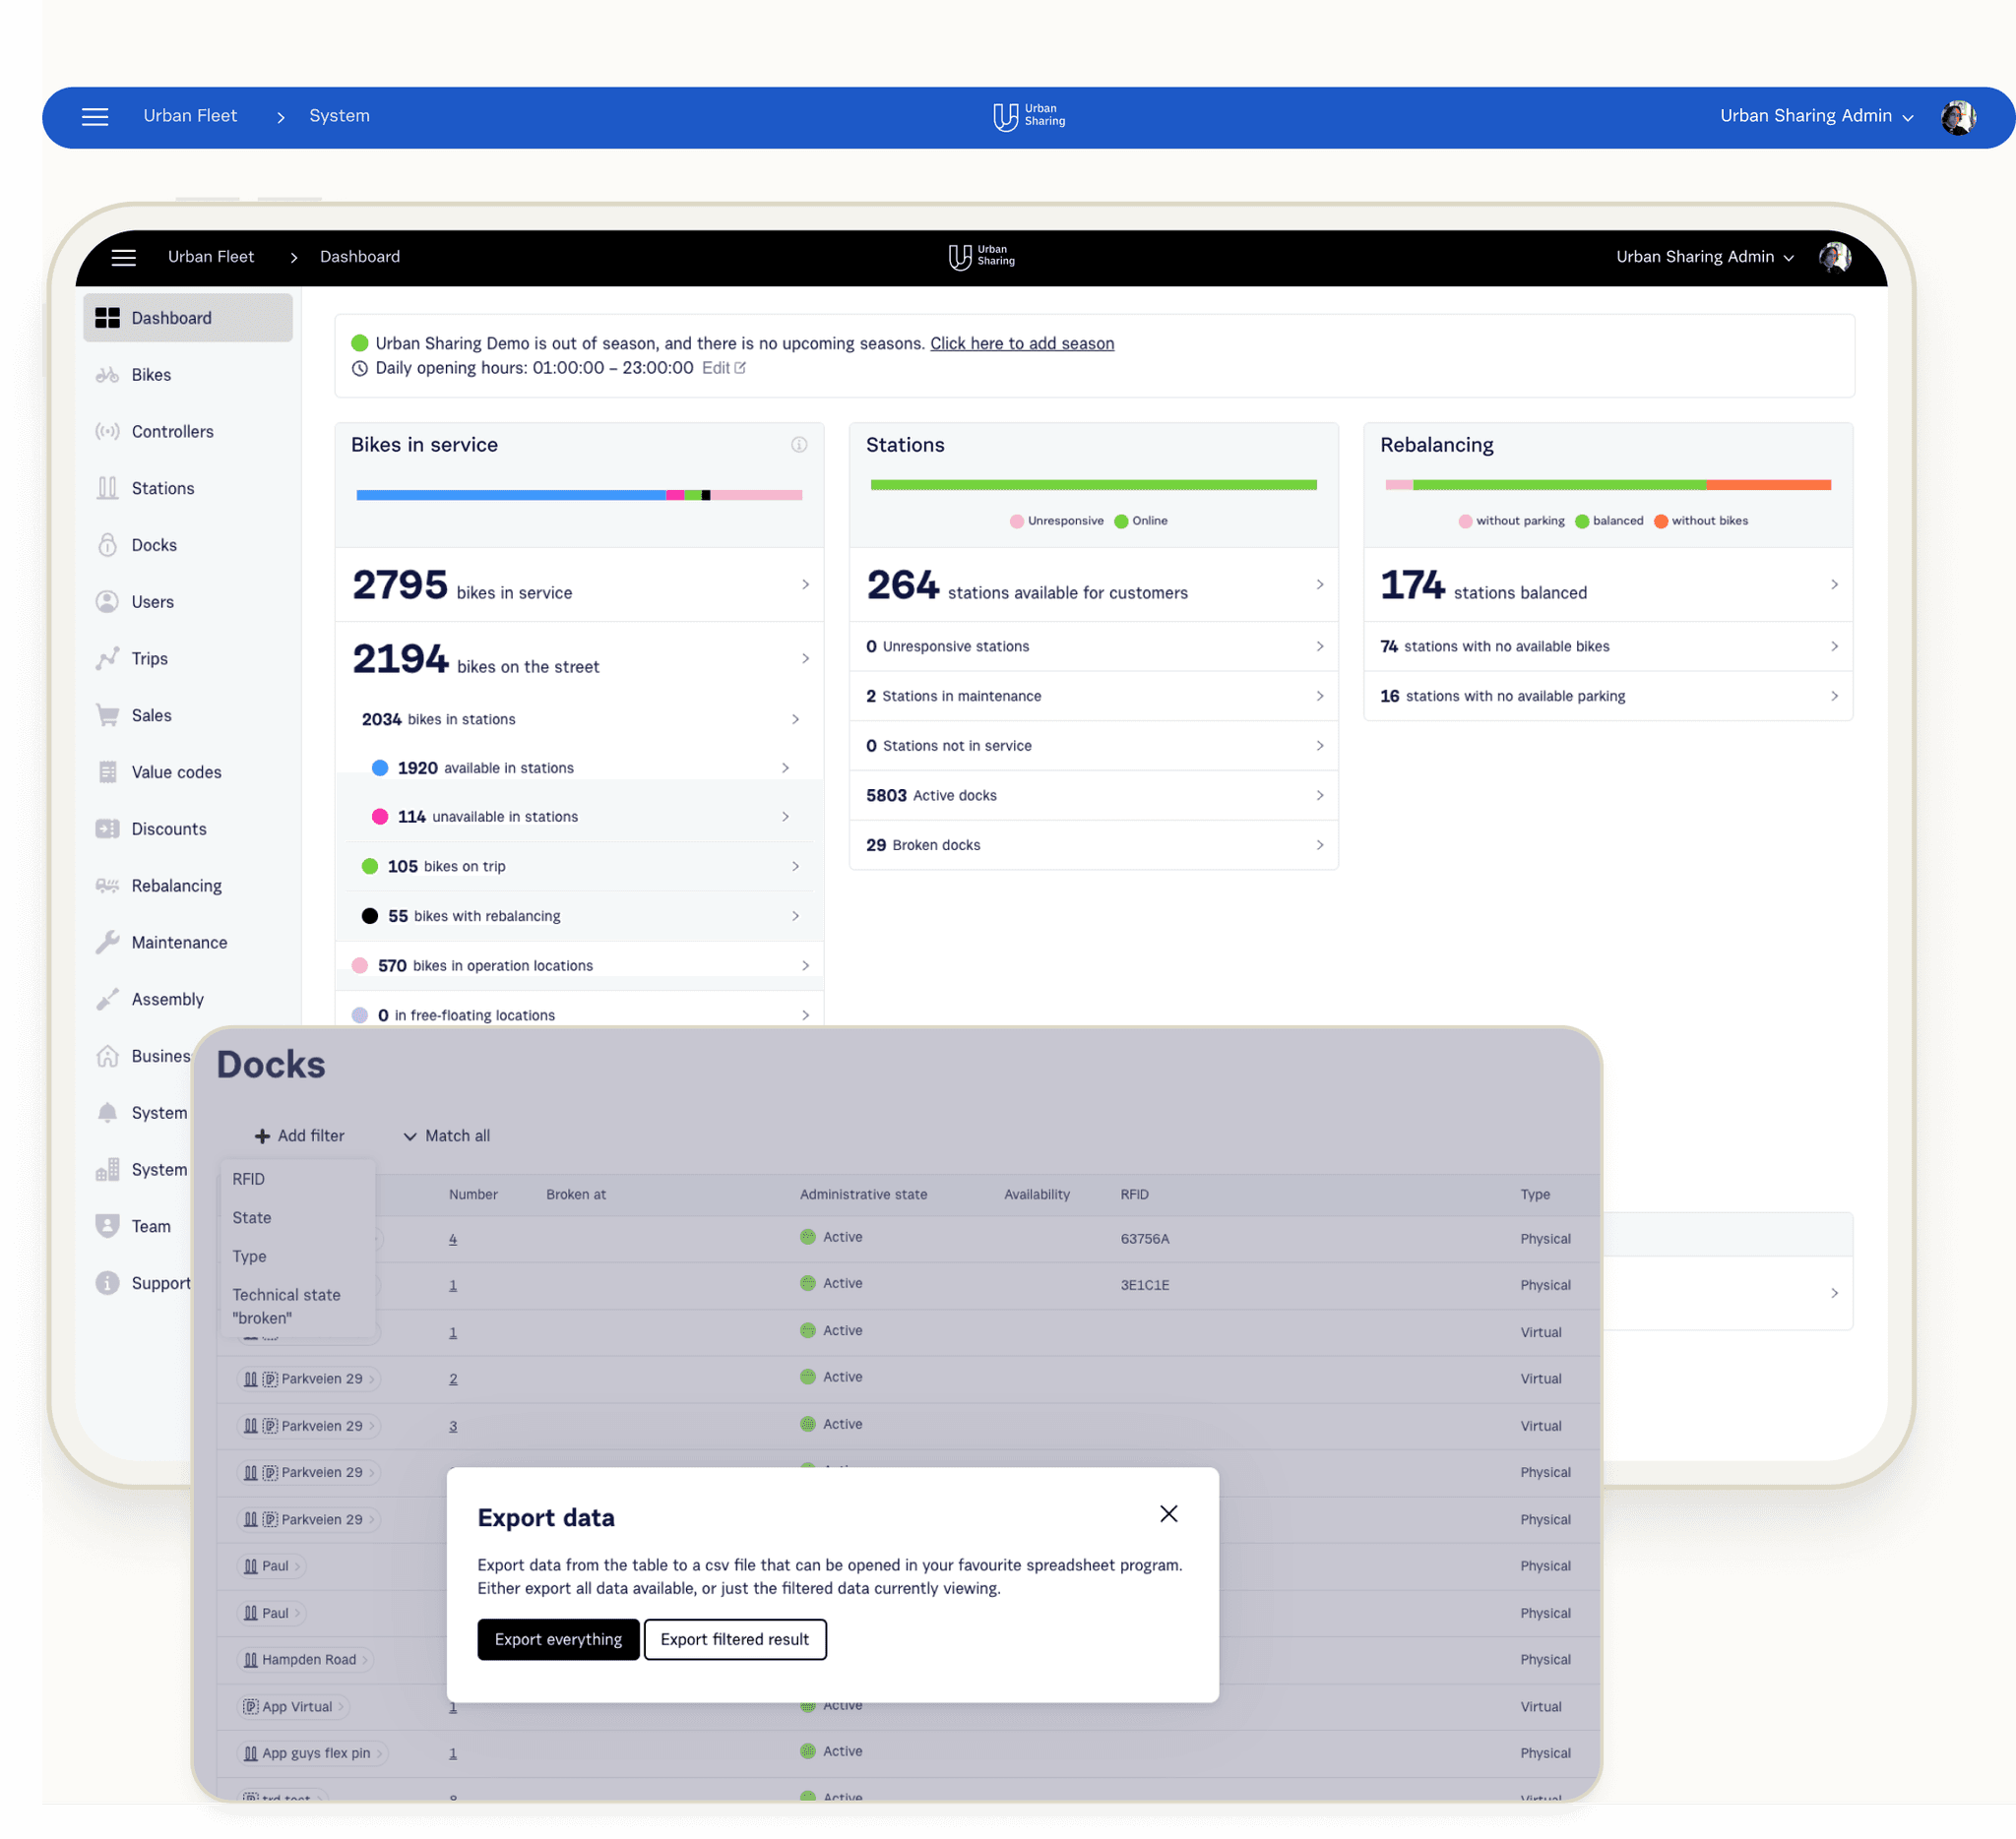Click 'Click here to add season' link
The image size is (2016, 1839).
(1022, 343)
